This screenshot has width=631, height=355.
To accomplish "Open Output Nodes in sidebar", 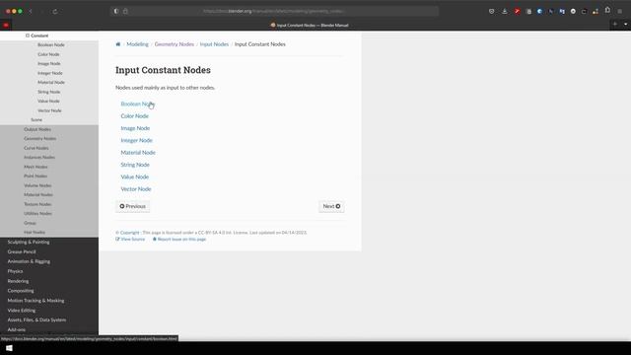I will [x=37, y=129].
